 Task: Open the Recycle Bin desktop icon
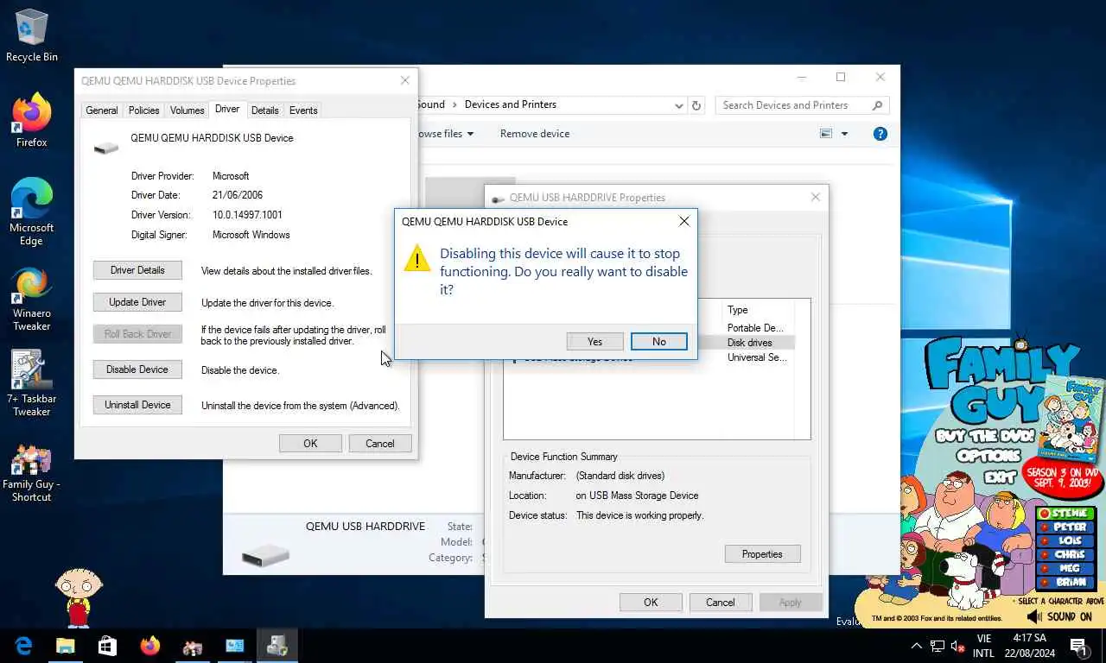32,35
